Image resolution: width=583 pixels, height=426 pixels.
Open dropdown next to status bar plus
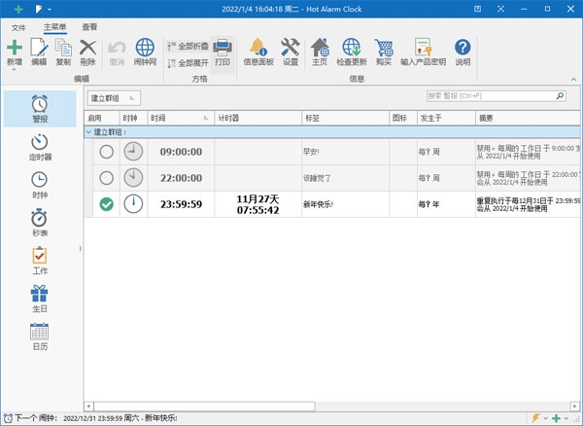(x=566, y=418)
